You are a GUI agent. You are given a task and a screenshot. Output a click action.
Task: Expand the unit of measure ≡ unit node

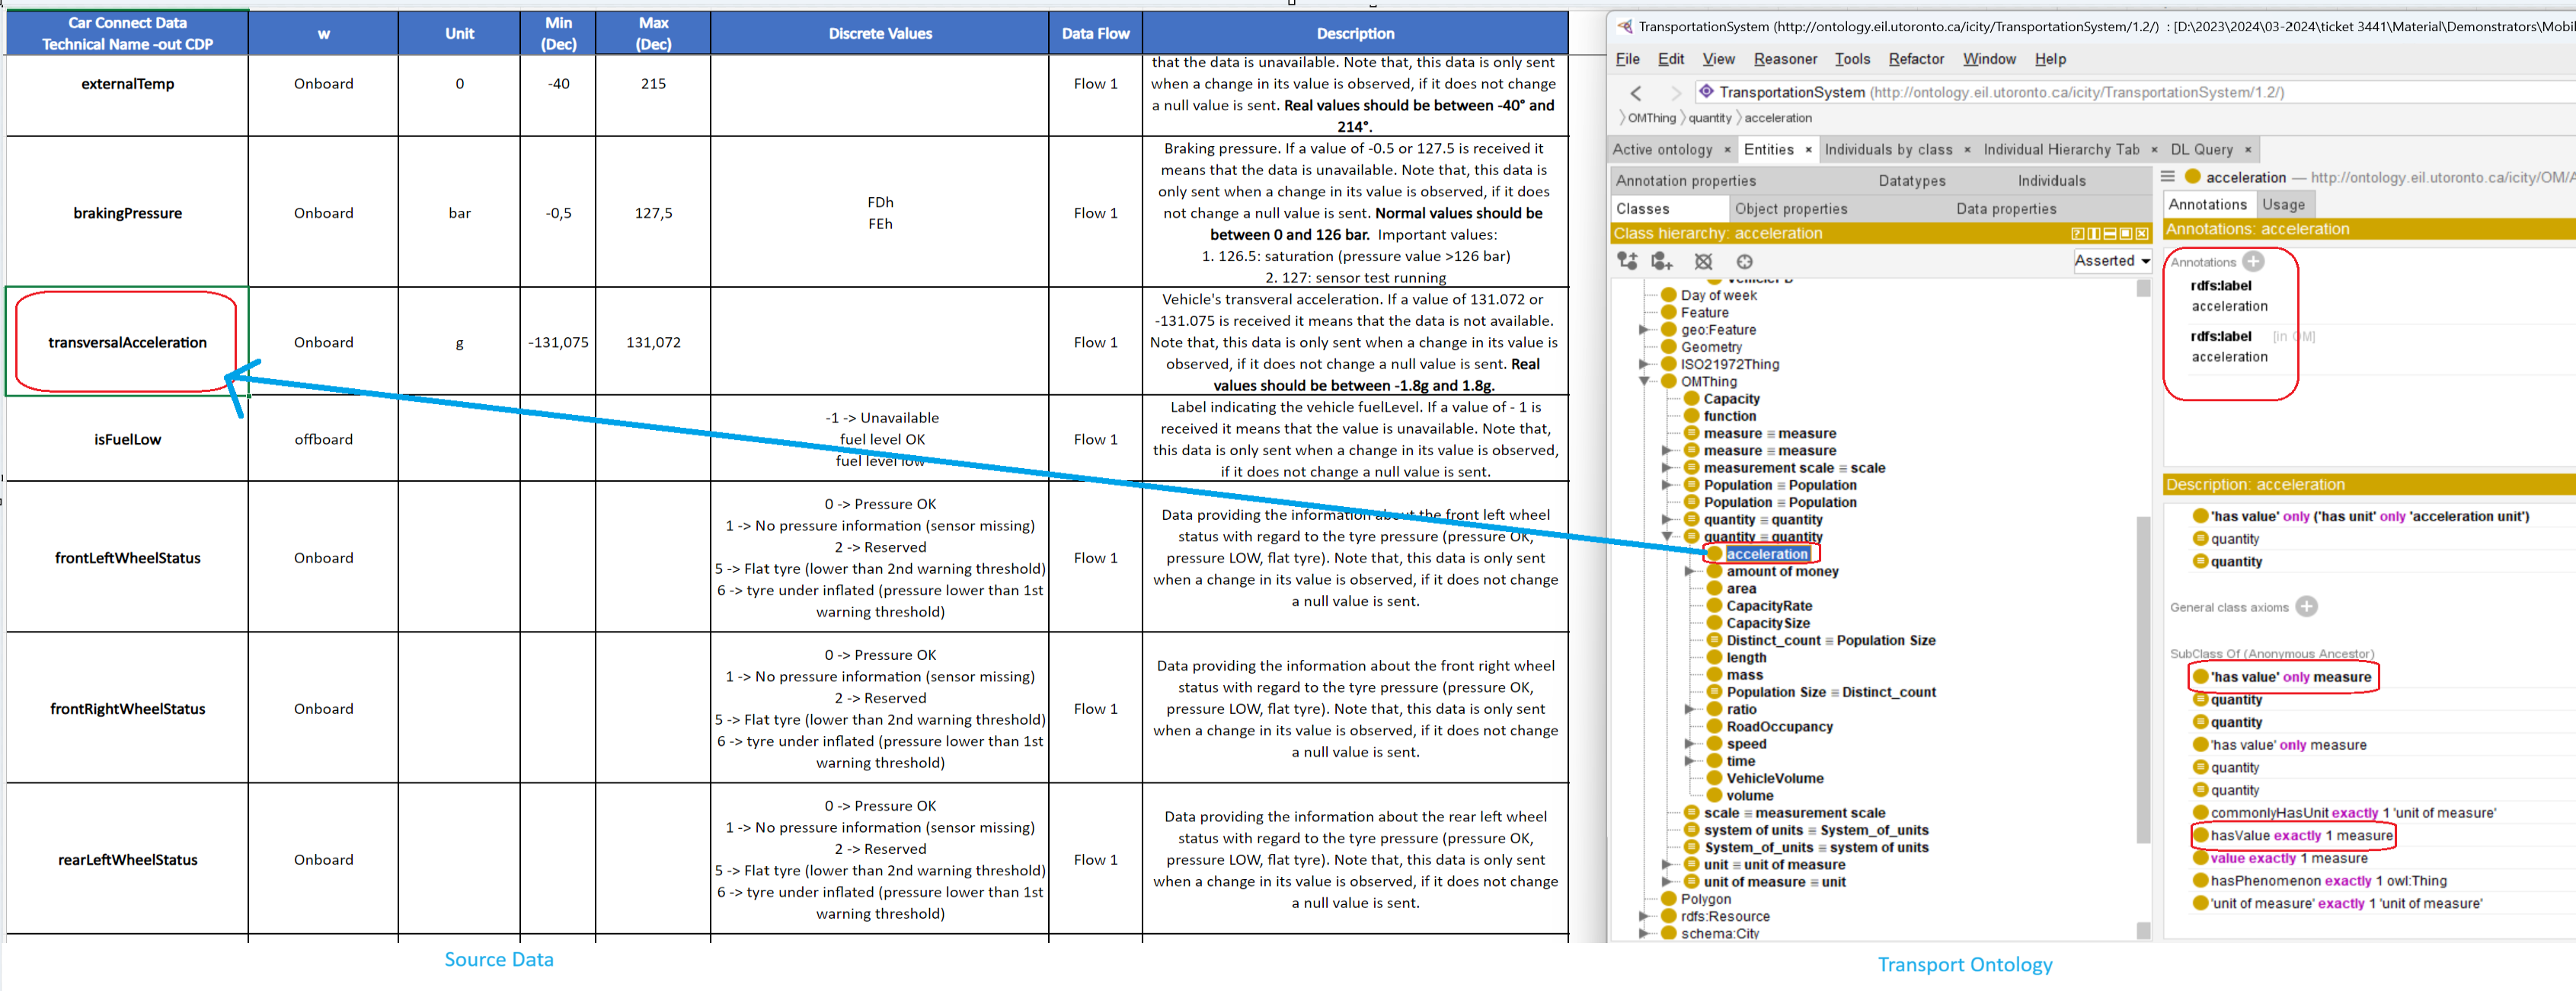click(x=1667, y=882)
